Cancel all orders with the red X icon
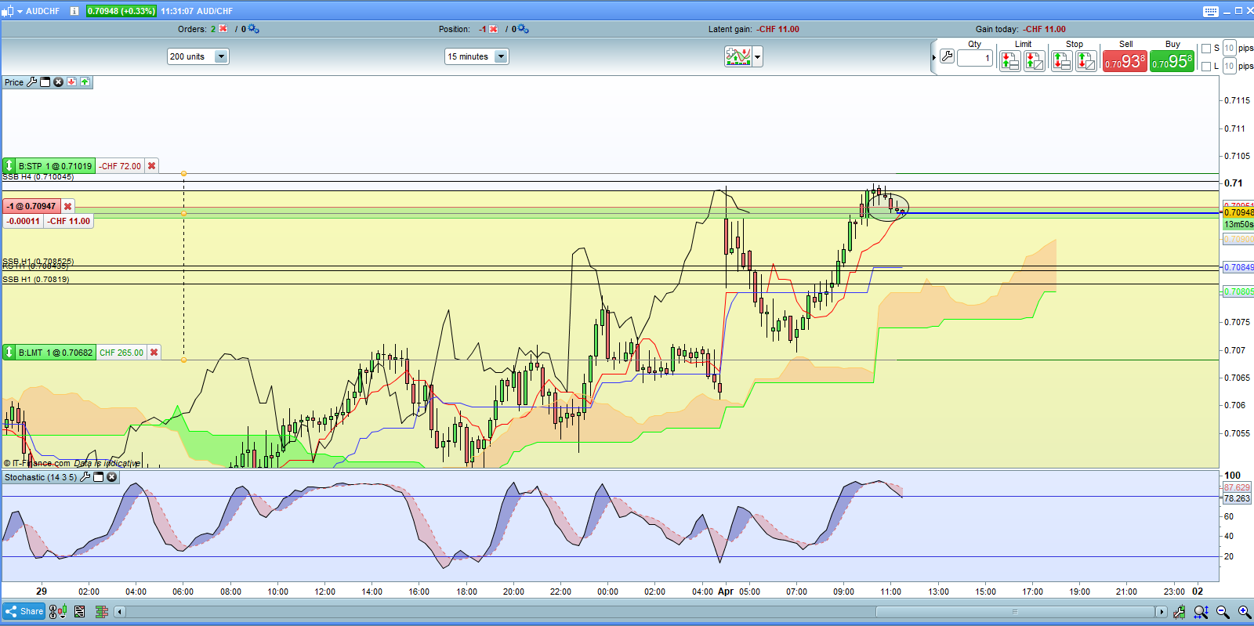 (x=223, y=29)
